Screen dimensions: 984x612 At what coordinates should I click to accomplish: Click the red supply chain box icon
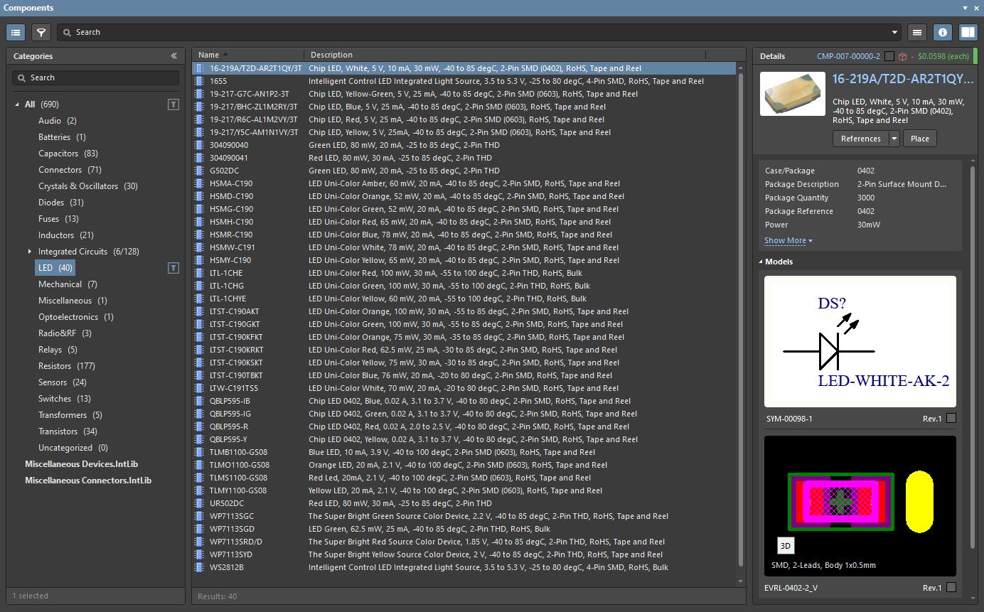(902, 56)
